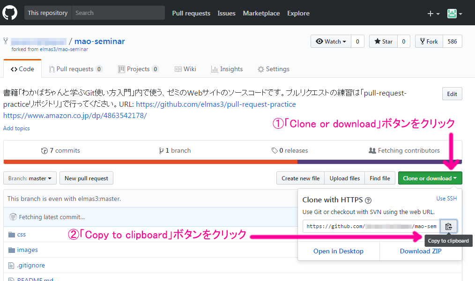Click the Search repository field
The height and width of the screenshot is (281, 475).
(x=118, y=13)
